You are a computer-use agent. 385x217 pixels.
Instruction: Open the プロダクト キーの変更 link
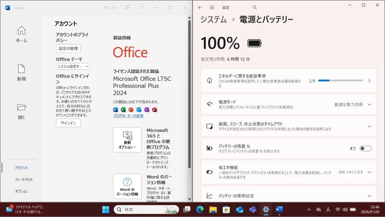point(128,115)
